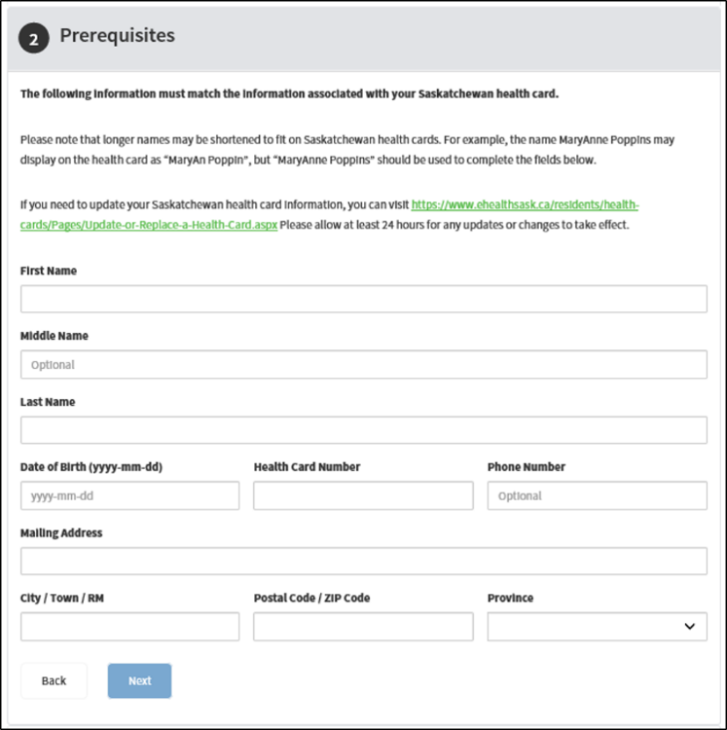Screen dimensions: 727x730
Task: Select the Last Name text box
Action: click(364, 430)
